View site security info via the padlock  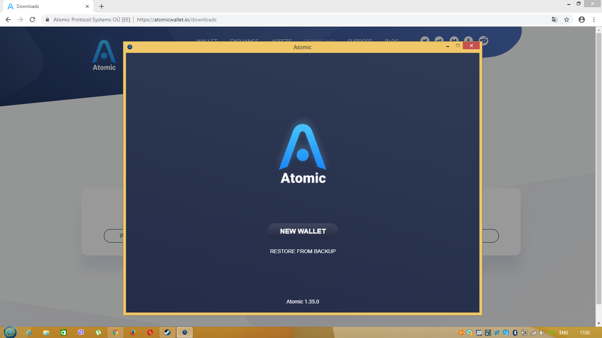point(47,20)
